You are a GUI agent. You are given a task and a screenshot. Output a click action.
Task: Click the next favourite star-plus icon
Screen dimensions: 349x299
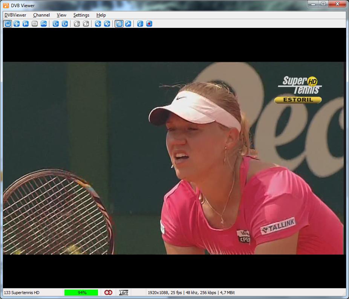[86, 24]
